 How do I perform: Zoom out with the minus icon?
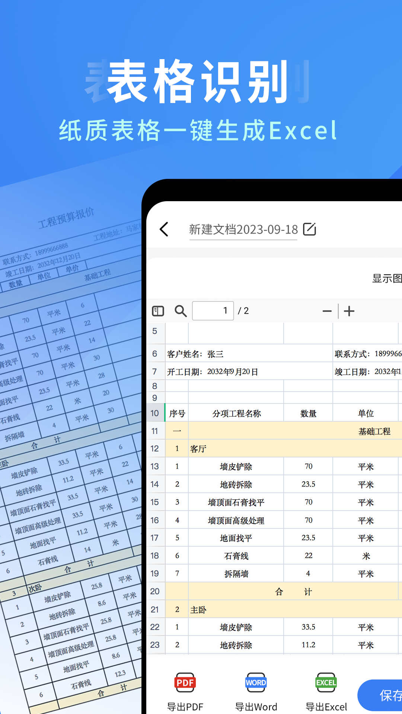[x=327, y=311]
